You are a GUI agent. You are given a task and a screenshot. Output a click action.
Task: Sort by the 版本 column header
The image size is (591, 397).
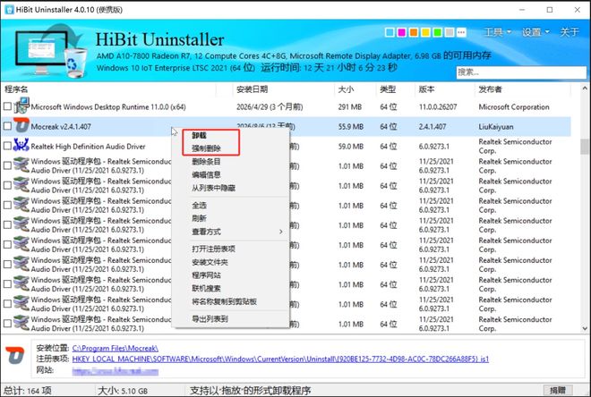coord(426,89)
